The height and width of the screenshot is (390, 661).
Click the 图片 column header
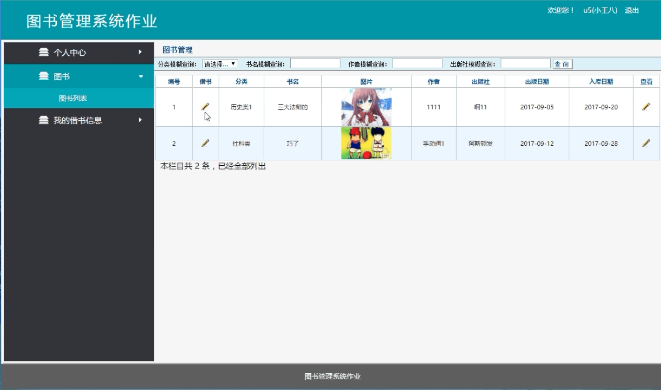tap(367, 82)
